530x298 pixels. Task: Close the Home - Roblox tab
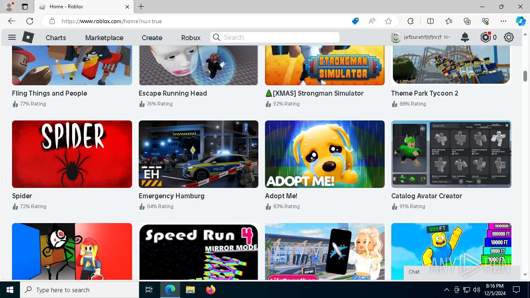[128, 7]
